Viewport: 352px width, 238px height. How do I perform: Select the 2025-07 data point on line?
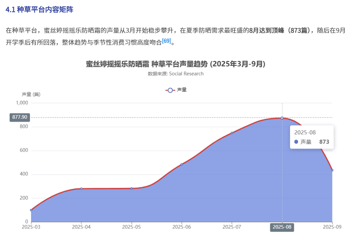(232, 133)
